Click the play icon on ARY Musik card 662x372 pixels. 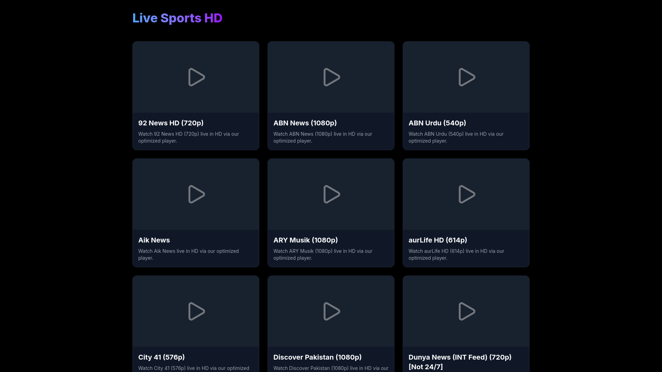(x=331, y=194)
